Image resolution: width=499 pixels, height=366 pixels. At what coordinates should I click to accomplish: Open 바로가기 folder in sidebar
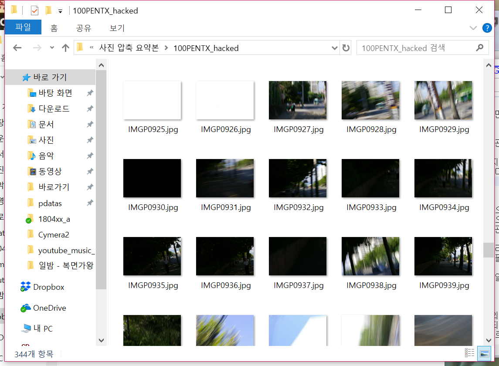54,187
